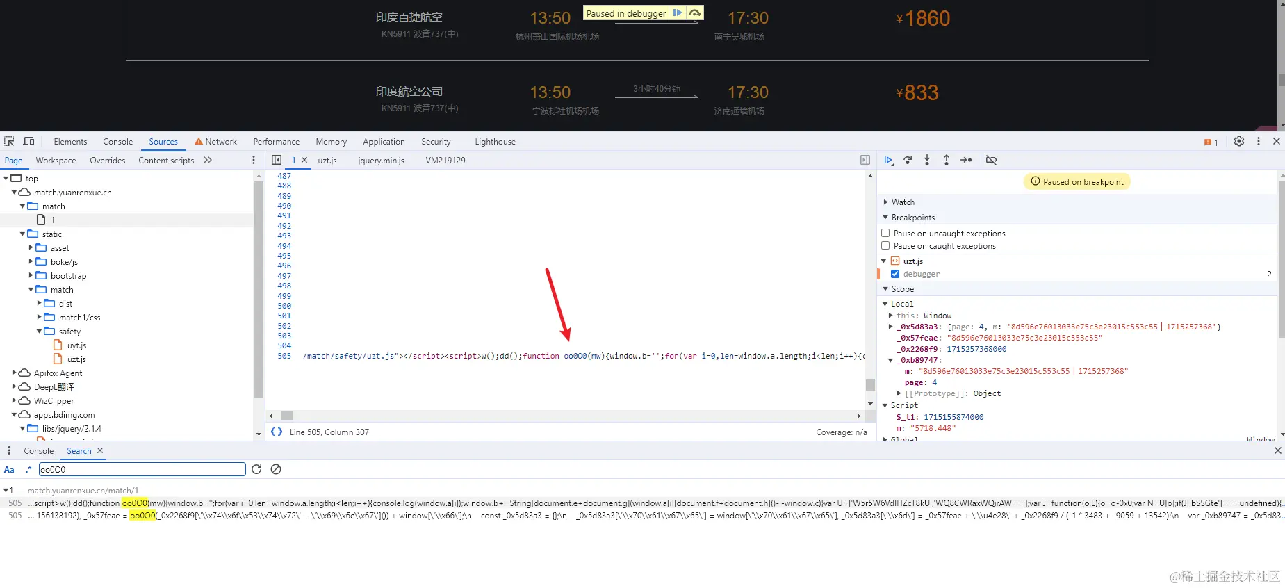Switch to the Elements tab
The image size is (1285, 588).
70,141
